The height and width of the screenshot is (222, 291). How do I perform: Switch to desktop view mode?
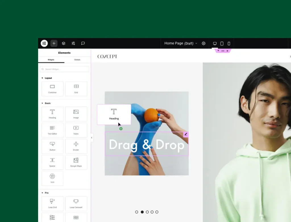pyautogui.click(x=215, y=43)
